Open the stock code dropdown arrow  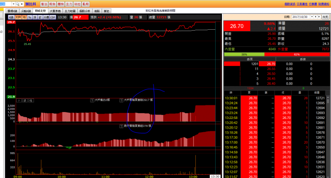point(13,4)
